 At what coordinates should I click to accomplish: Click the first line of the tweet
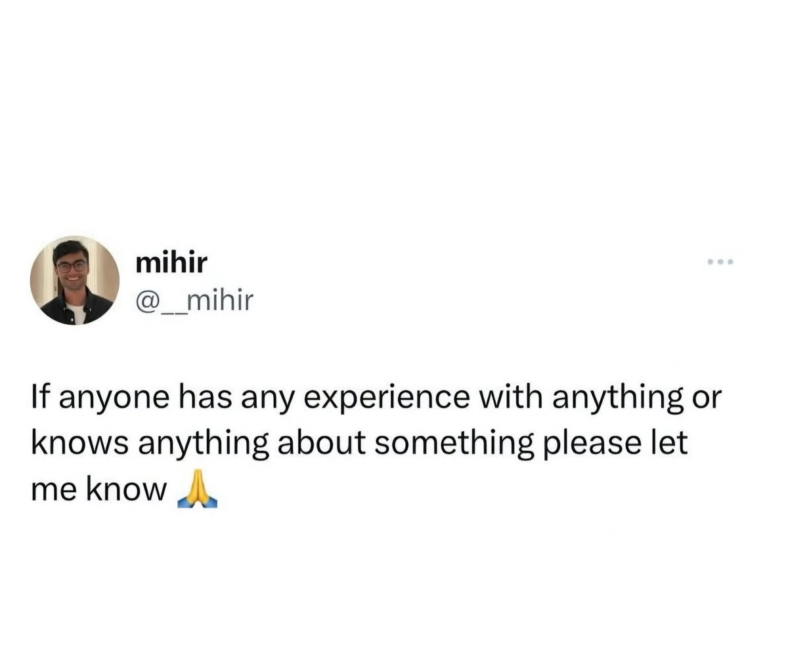pos(376,396)
